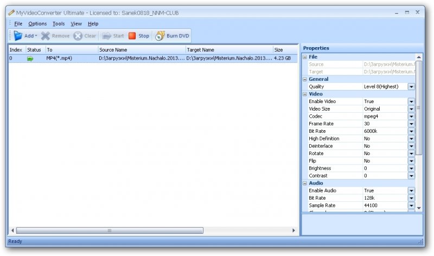Screen dimensions: 434x256
Task: Click the Properties panel vertical scrollbar thumb
Action: [x=419, y=108]
